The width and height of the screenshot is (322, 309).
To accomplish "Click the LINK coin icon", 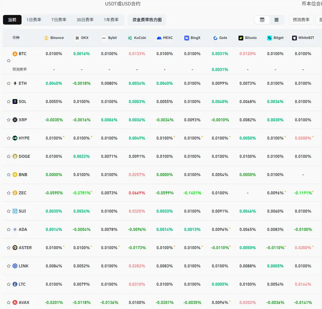I will tap(15, 266).
